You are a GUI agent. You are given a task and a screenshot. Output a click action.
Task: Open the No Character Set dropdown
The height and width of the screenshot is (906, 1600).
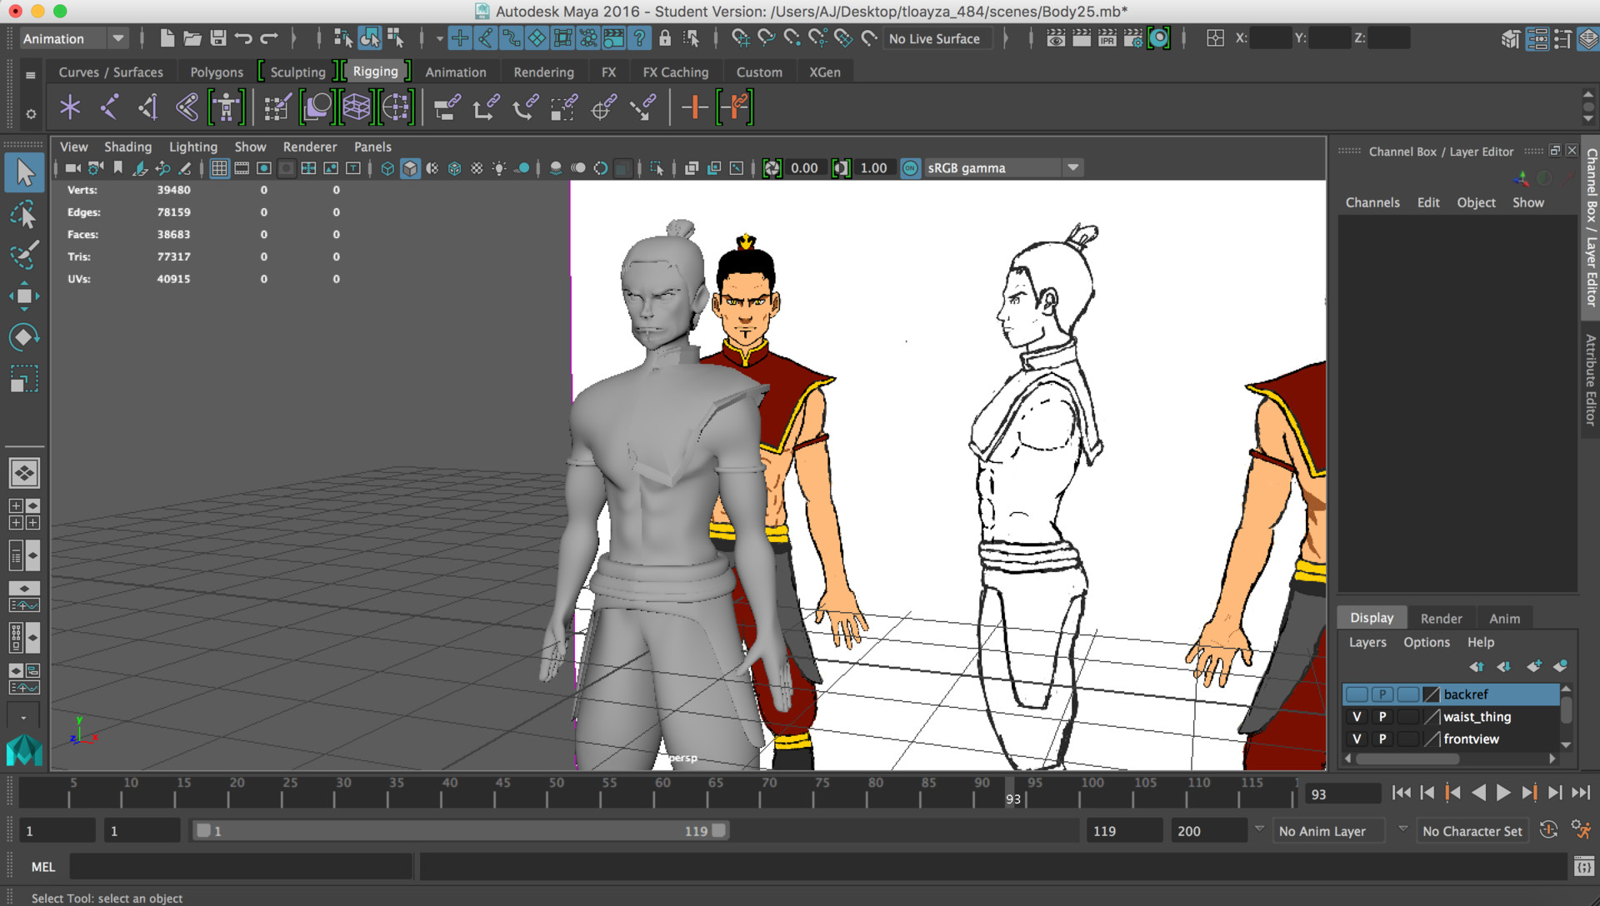coord(1472,831)
